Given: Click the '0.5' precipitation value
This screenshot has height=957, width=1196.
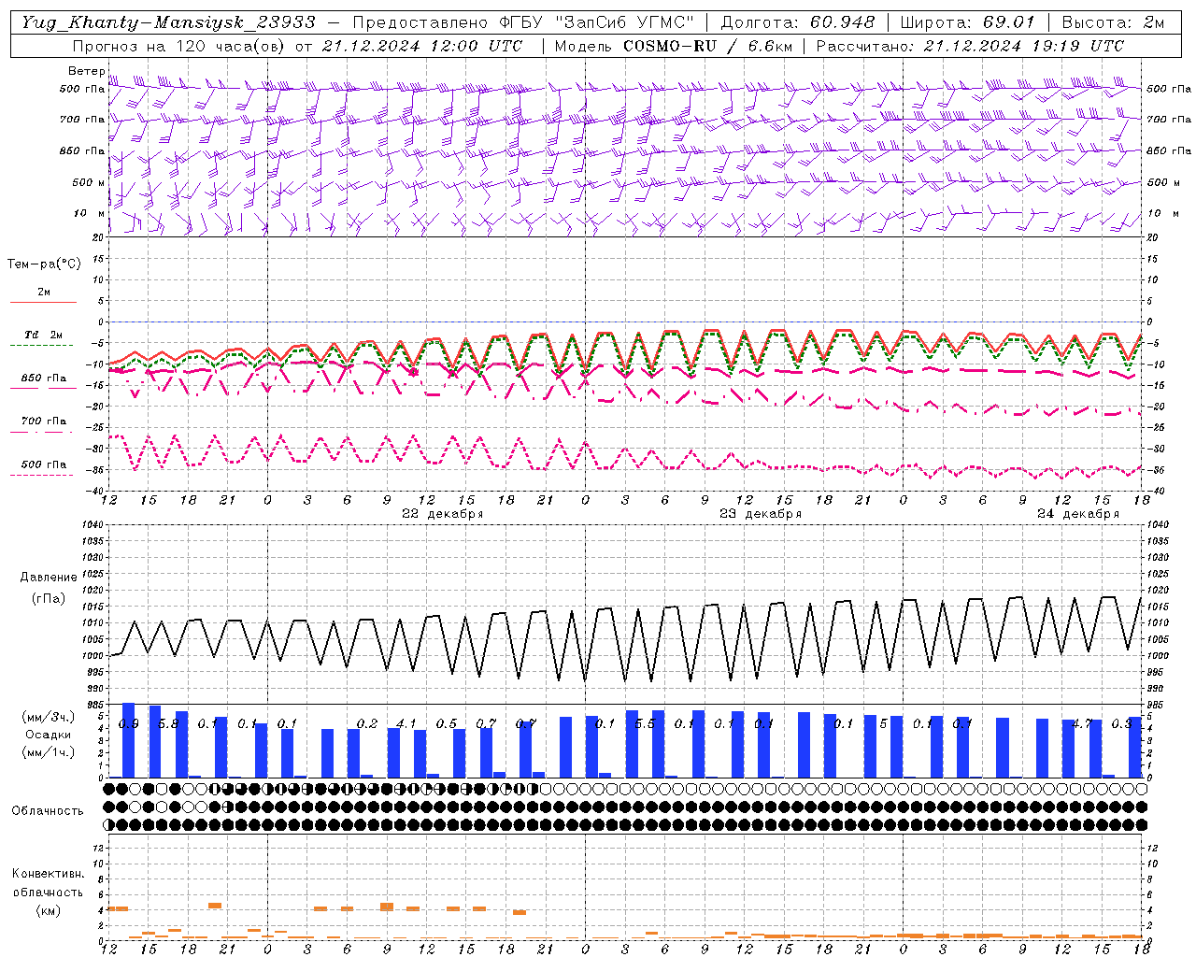Looking at the screenshot, I should (x=447, y=723).
